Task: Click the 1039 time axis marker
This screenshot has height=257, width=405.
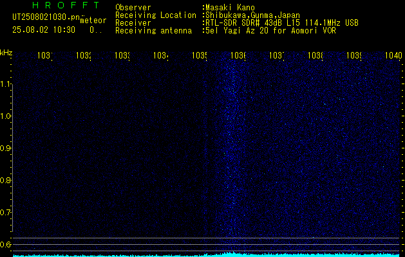Action: [354, 55]
